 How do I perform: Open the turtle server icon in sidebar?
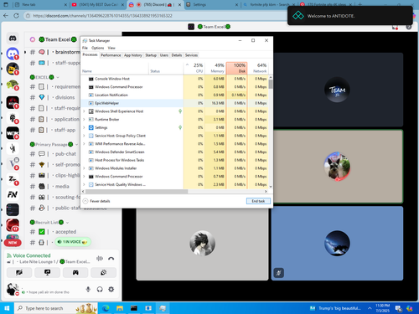(13, 85)
